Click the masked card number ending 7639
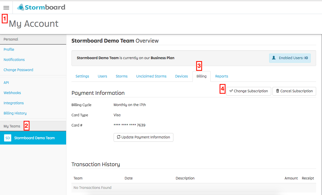 (x=129, y=125)
